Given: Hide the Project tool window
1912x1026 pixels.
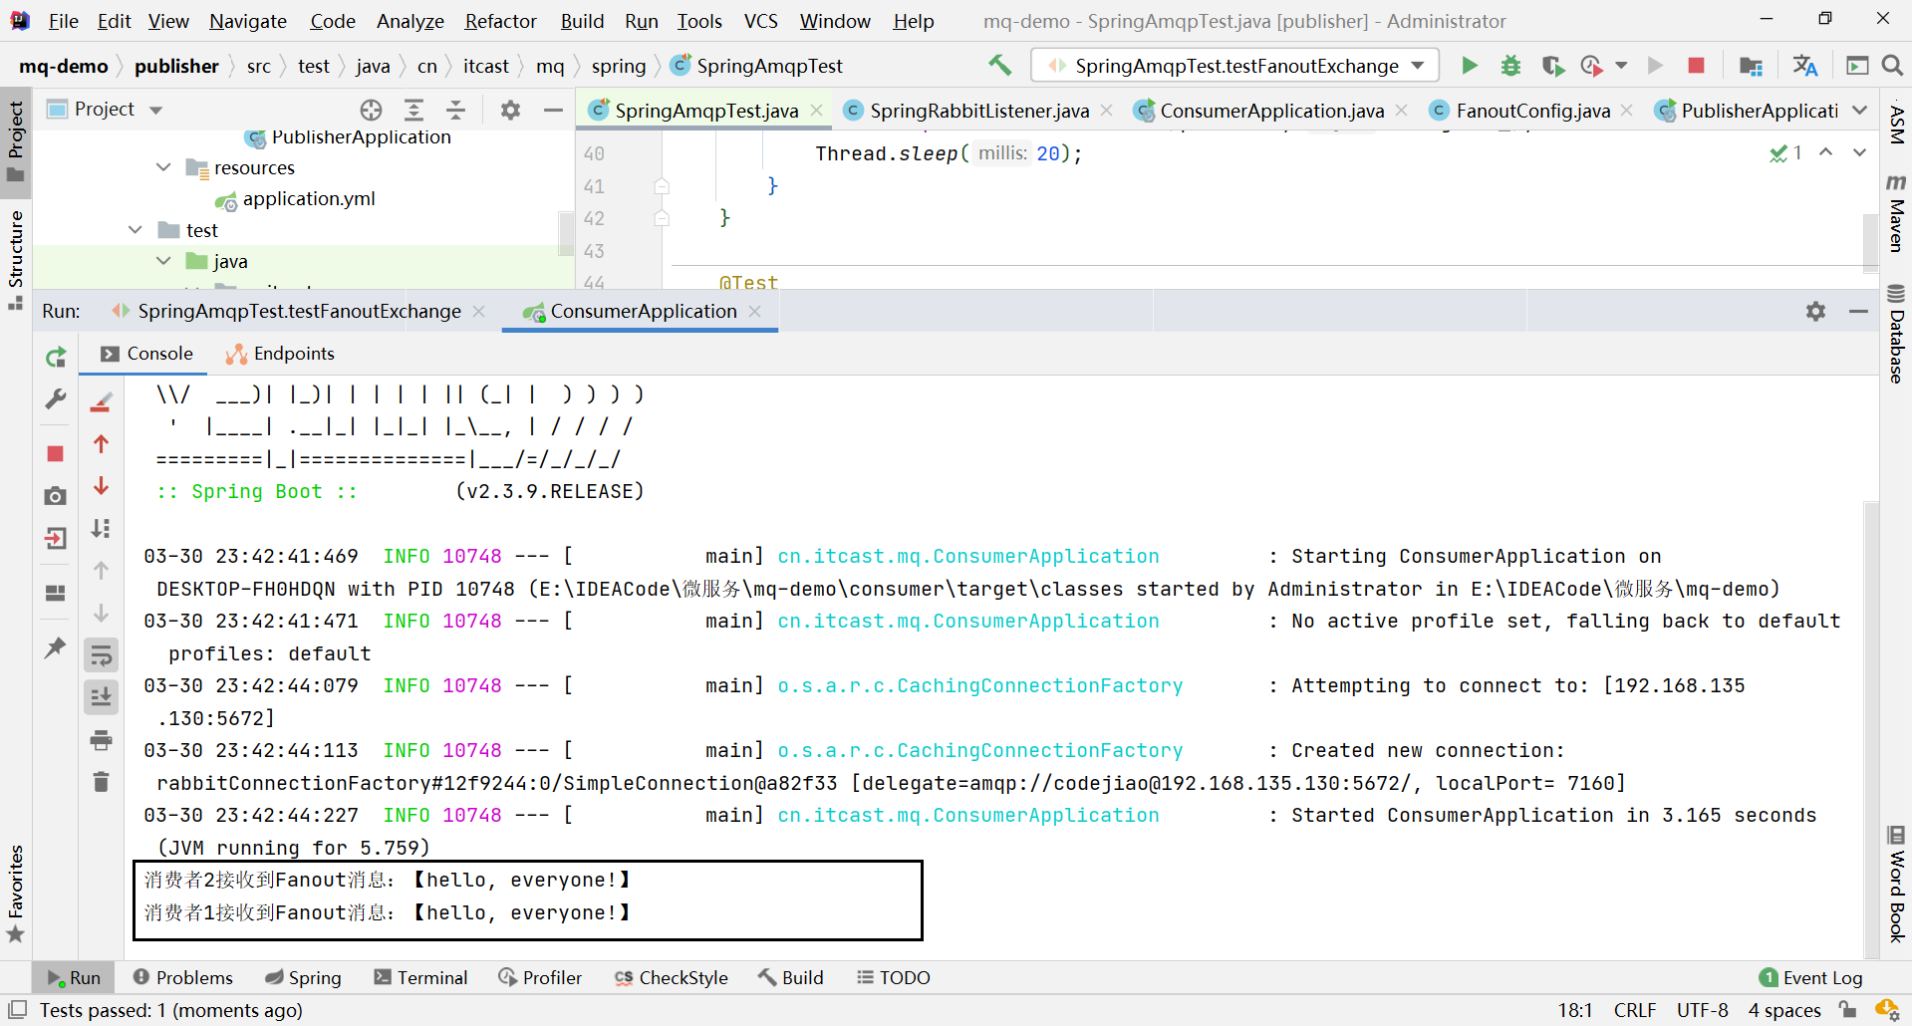Looking at the screenshot, I should pos(553,110).
